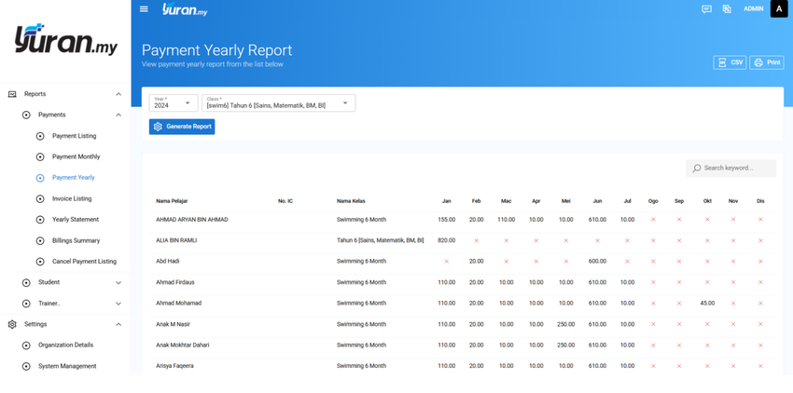The width and height of the screenshot is (793, 393).
Task: Click the magnifier icon in search box
Action: (697, 168)
